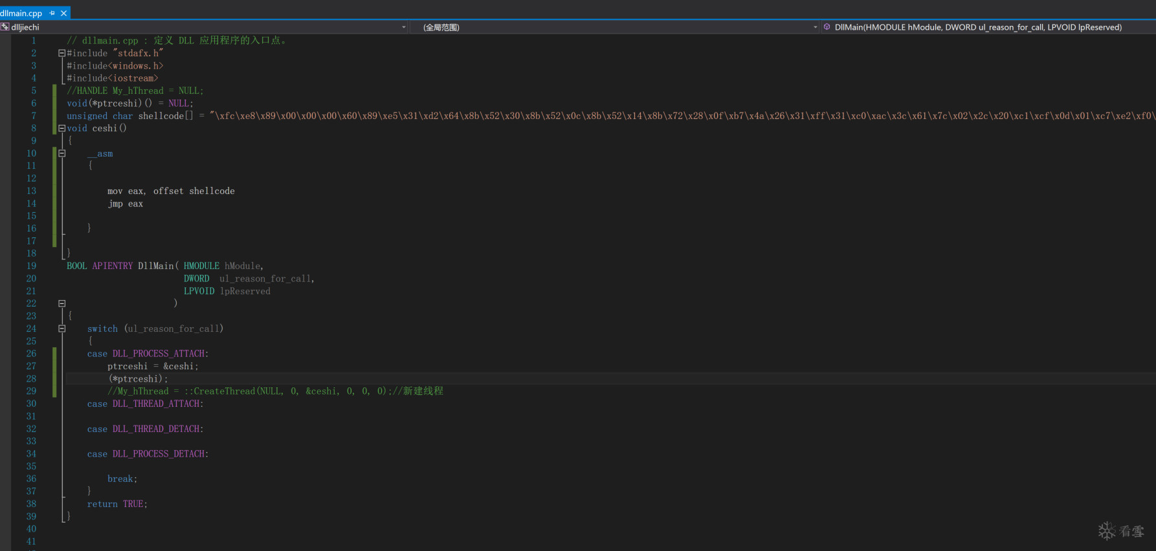
Task: Click the #include<iostream> line
Action: tap(113, 78)
